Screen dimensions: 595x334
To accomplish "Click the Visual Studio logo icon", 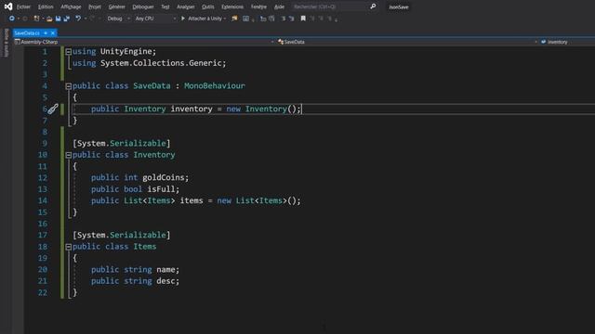I will click(8, 6).
